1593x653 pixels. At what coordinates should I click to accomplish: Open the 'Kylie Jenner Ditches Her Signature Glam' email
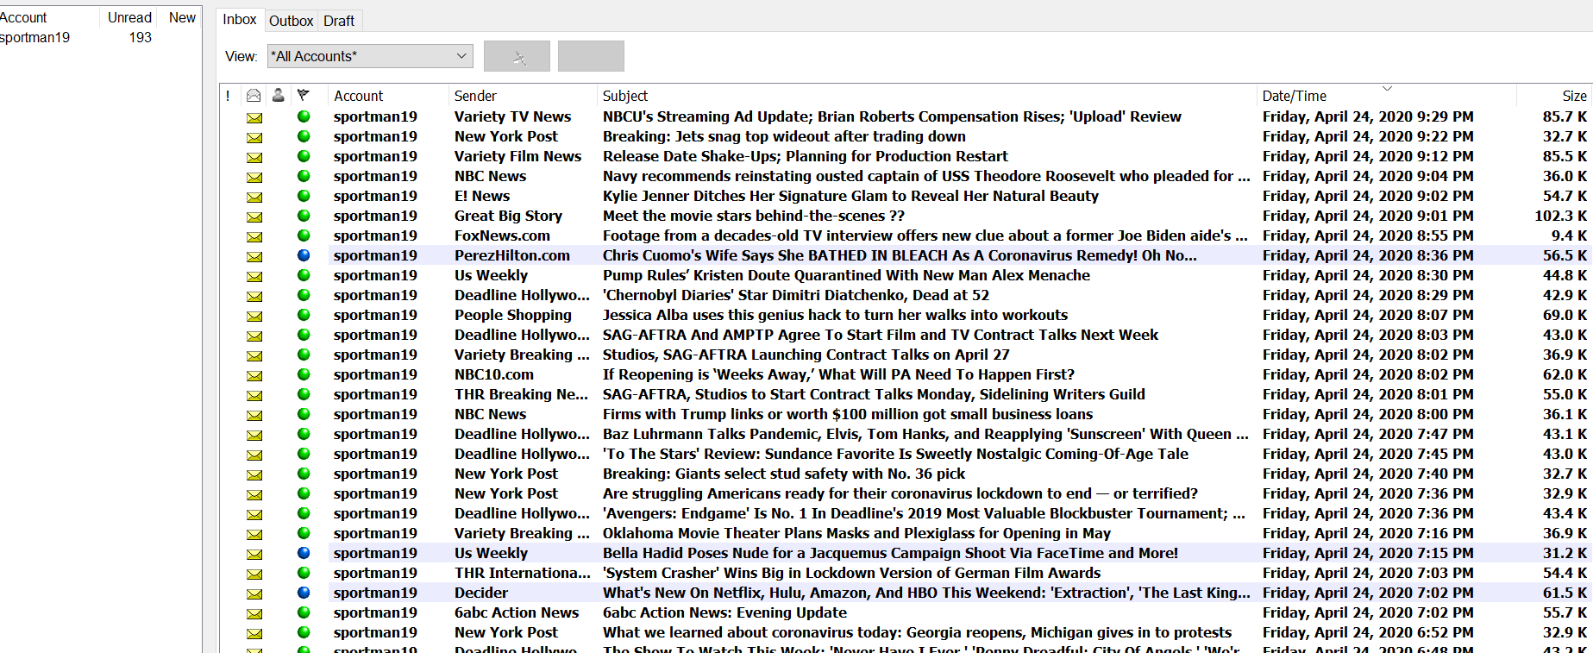(x=850, y=196)
